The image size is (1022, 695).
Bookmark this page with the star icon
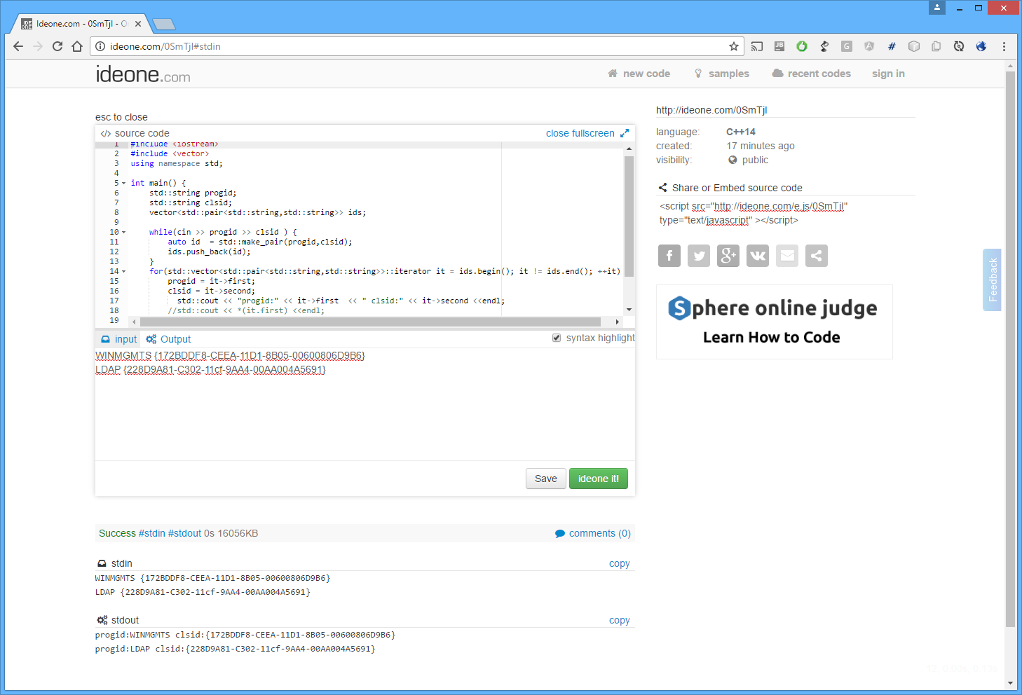(734, 46)
